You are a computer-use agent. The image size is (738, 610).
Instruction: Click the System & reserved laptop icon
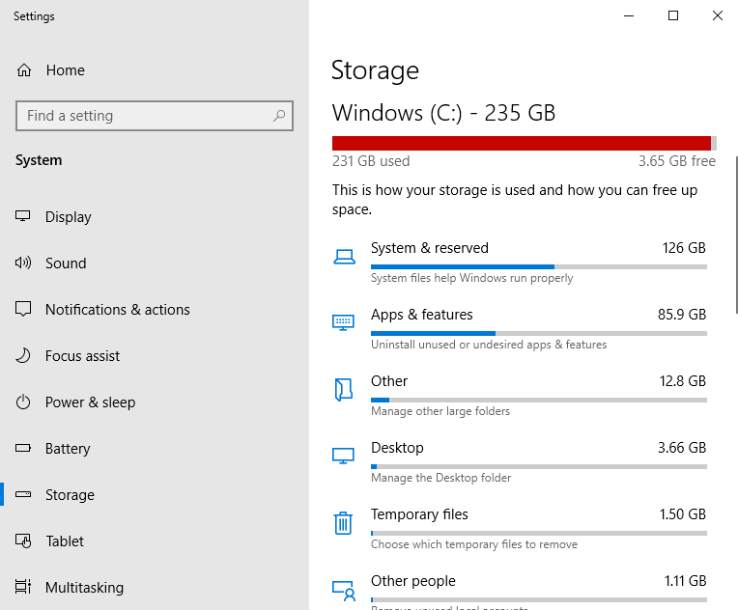(x=345, y=257)
